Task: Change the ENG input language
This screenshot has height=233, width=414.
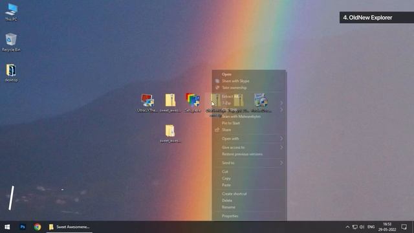Action: point(371,227)
